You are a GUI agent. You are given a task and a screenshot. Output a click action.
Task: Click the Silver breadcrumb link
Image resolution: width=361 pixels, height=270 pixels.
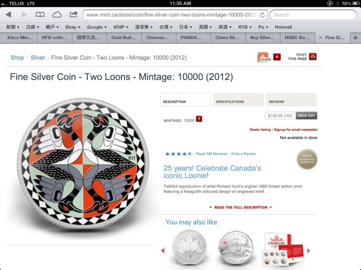[x=38, y=58]
